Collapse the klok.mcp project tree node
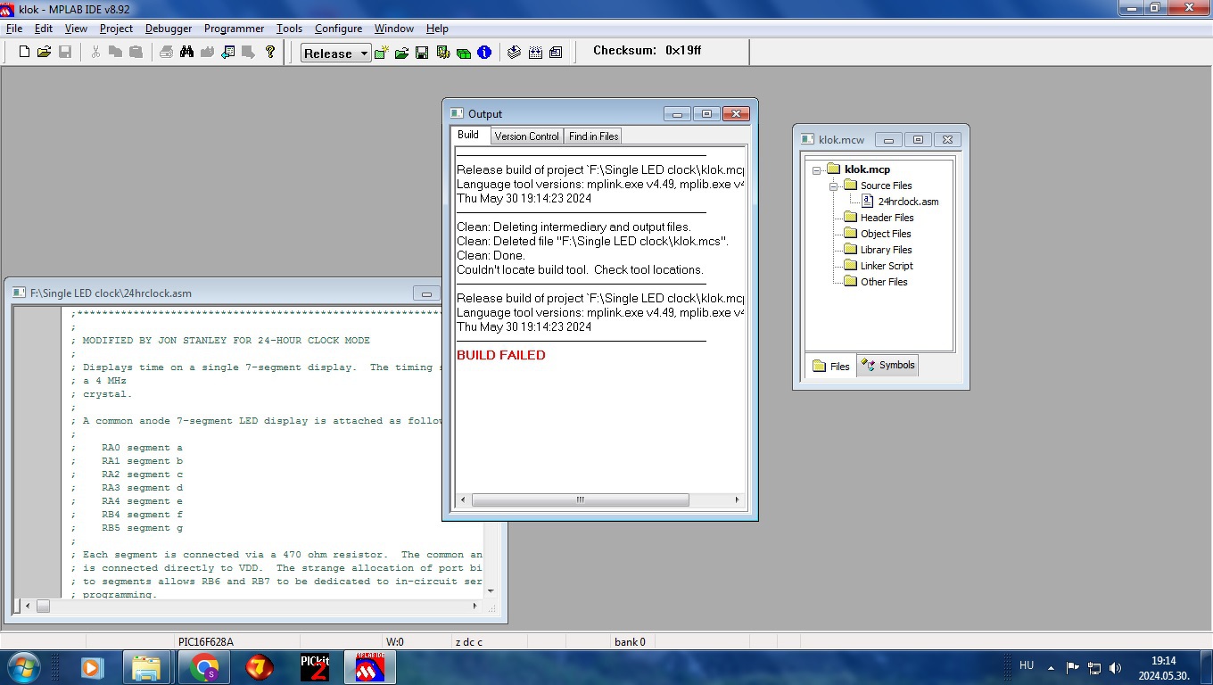 tap(816, 169)
